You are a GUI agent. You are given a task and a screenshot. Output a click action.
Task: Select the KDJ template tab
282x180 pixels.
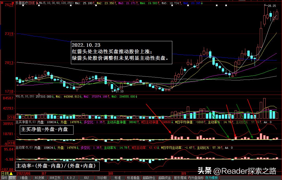[x=87, y=178]
